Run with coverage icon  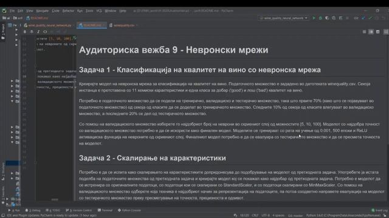(x=327, y=18)
